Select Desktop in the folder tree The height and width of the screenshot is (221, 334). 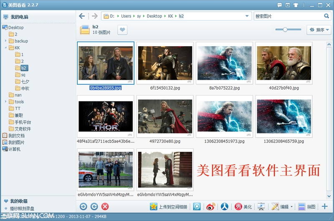[x=13, y=28]
